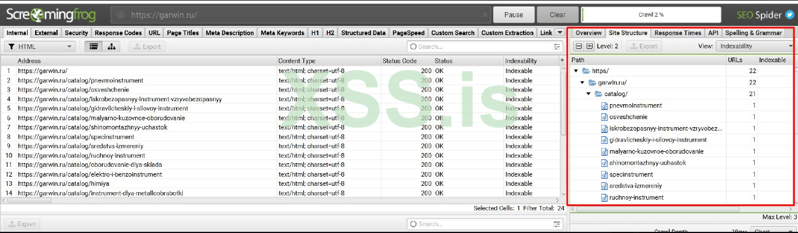Click Export in the Site Structure panel
This screenshot has width=798, height=233.
[x=644, y=46]
